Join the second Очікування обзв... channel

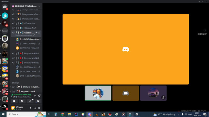26,19
